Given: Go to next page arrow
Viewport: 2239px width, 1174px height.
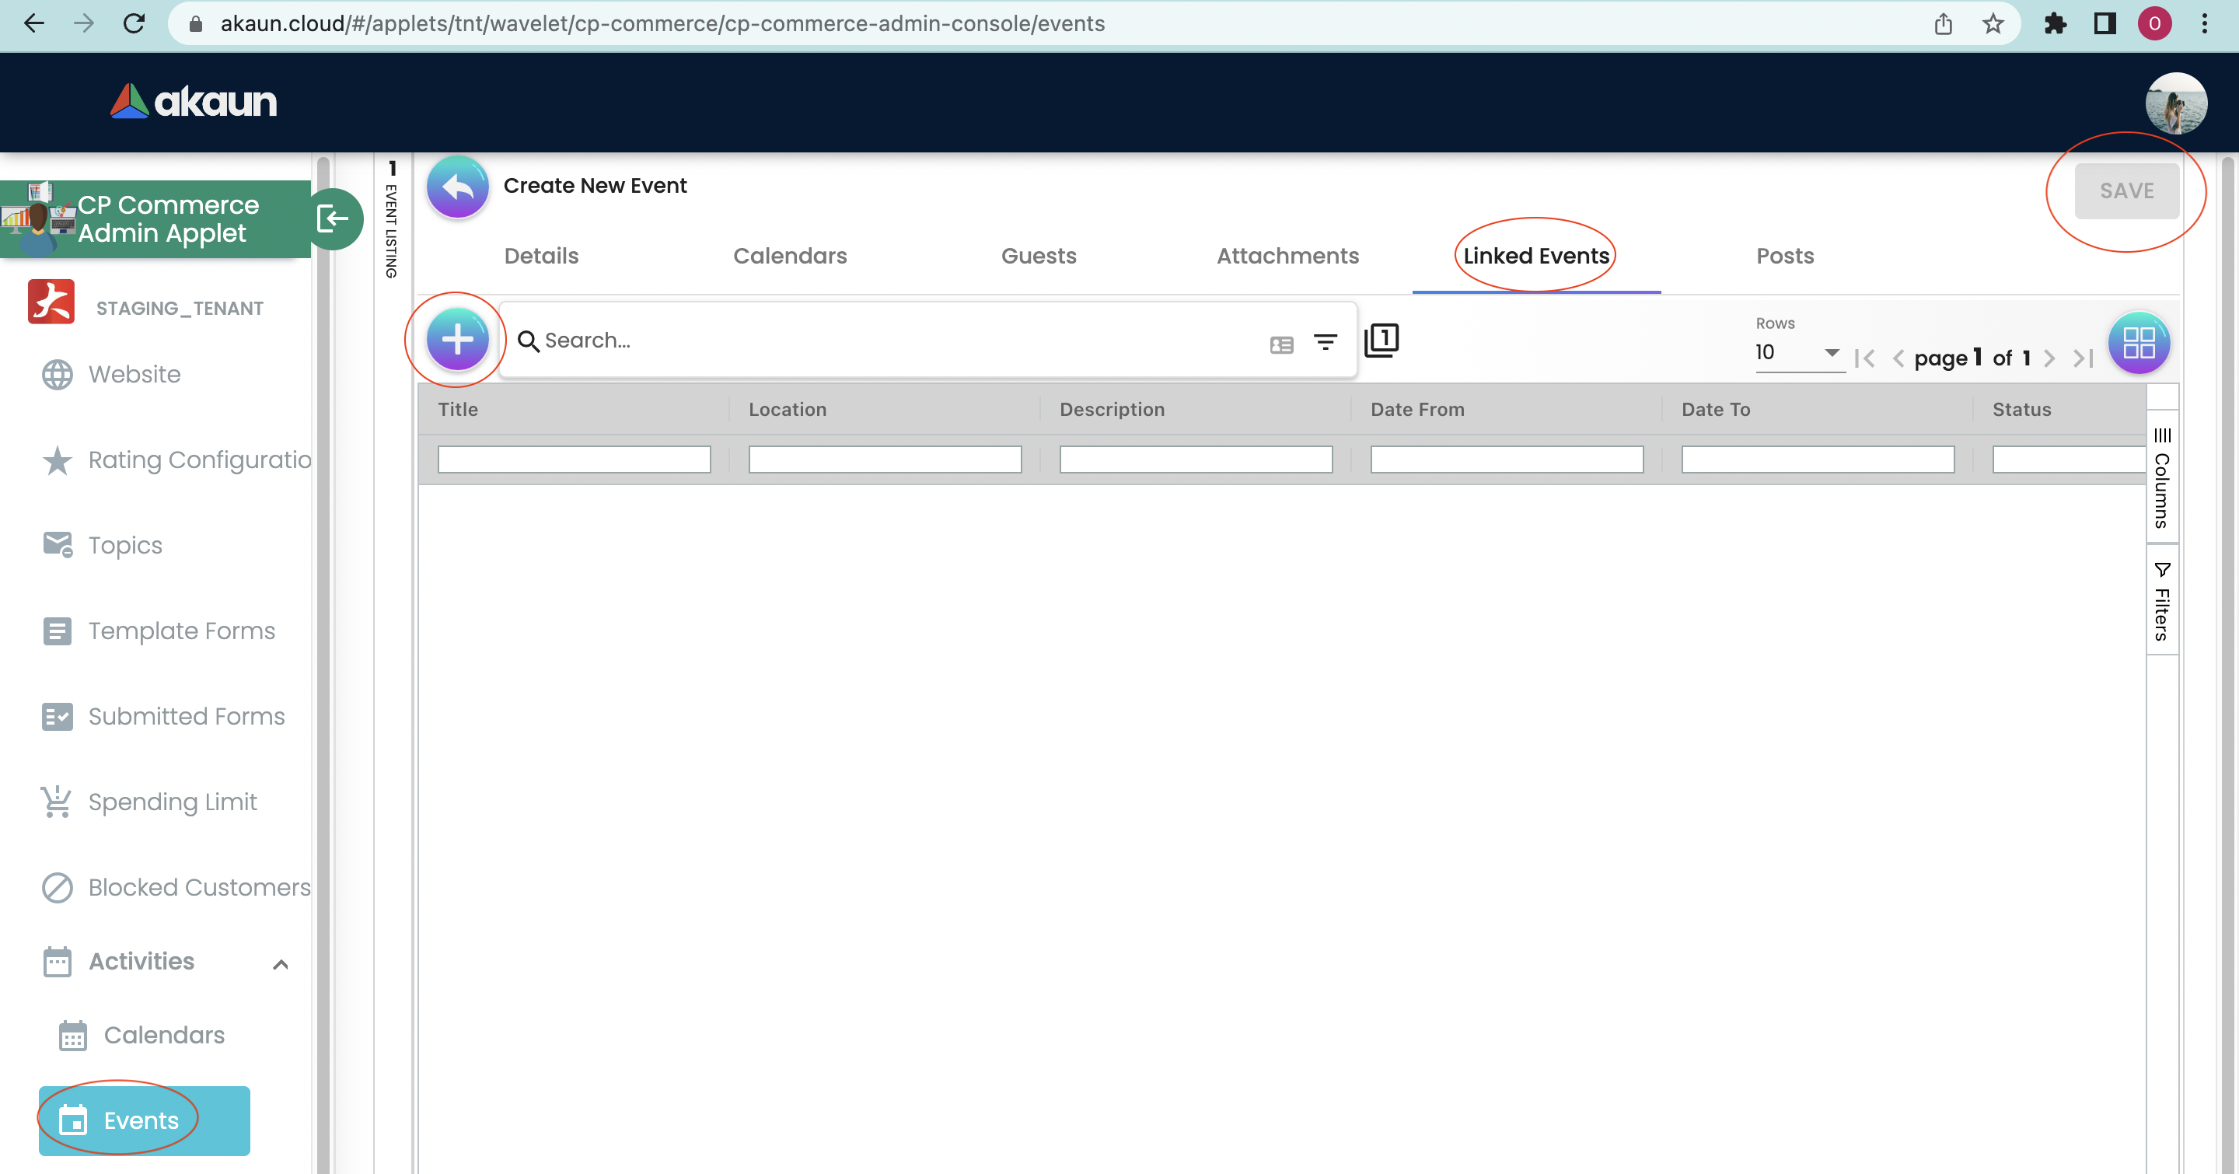Looking at the screenshot, I should [x=2049, y=358].
